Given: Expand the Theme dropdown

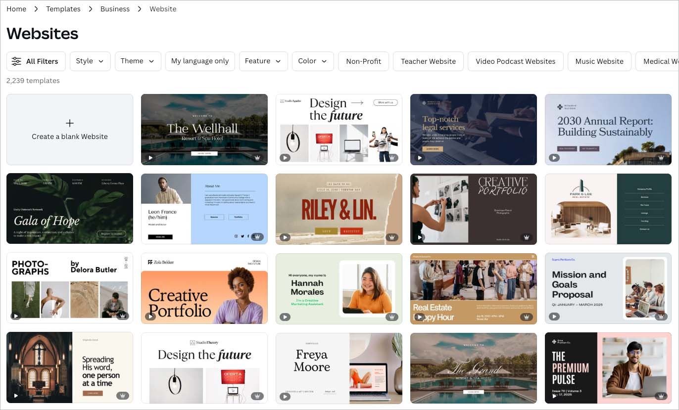Looking at the screenshot, I should tap(138, 61).
